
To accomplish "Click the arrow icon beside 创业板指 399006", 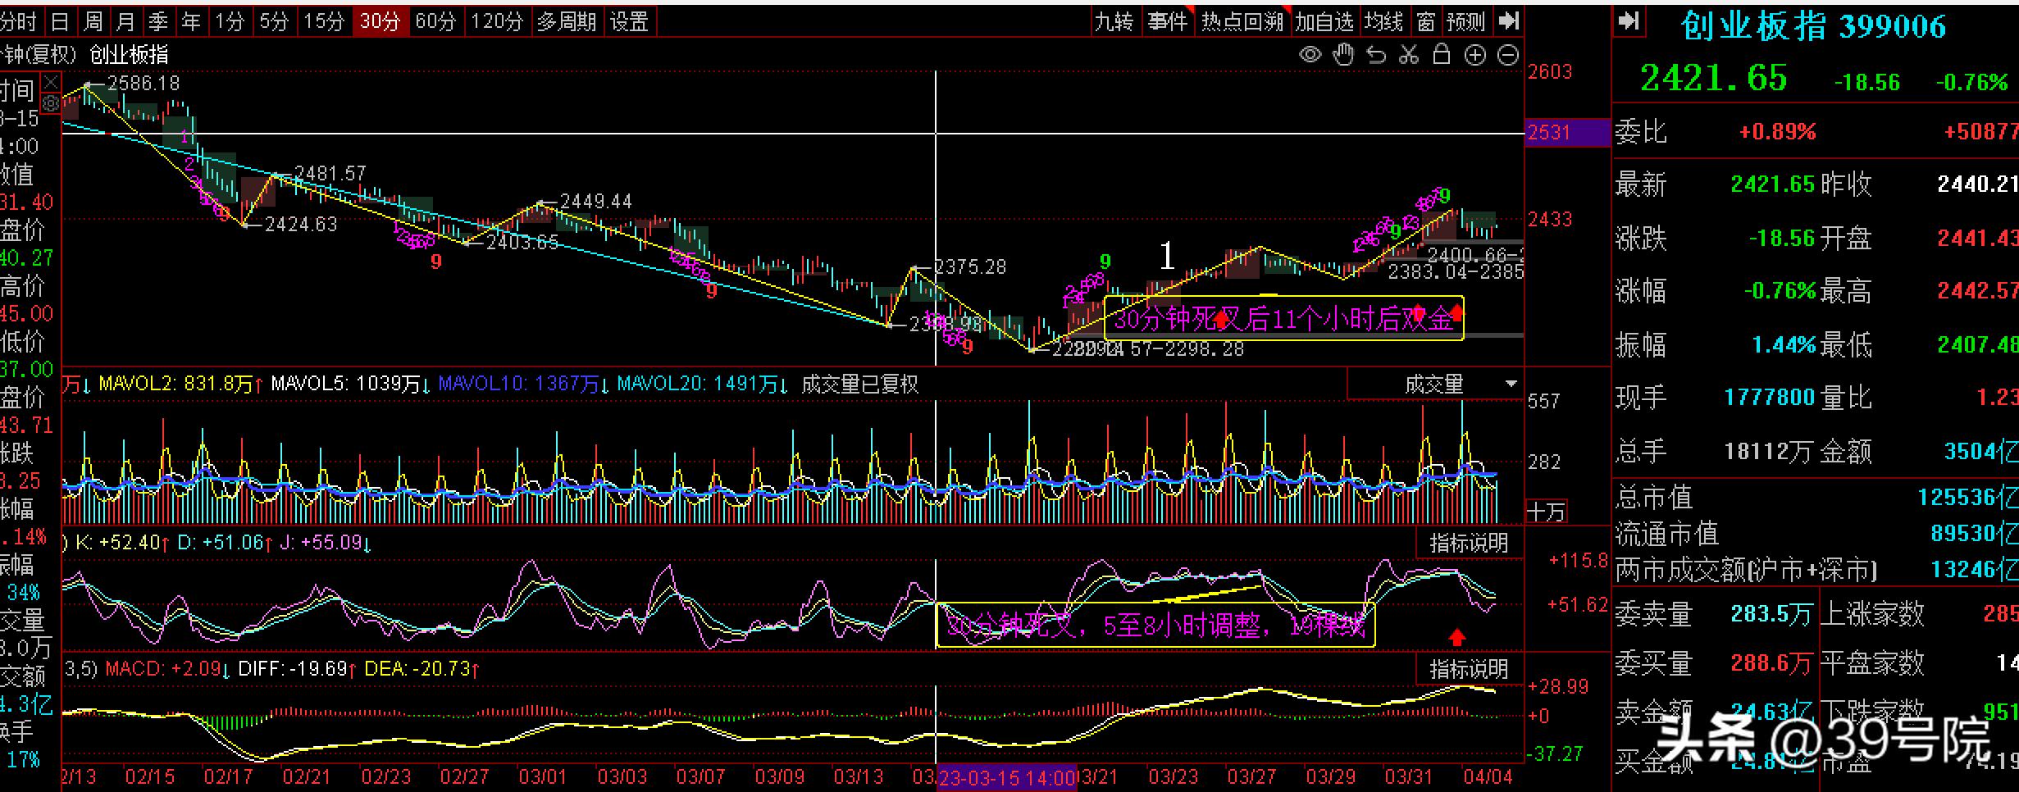I will [1629, 21].
